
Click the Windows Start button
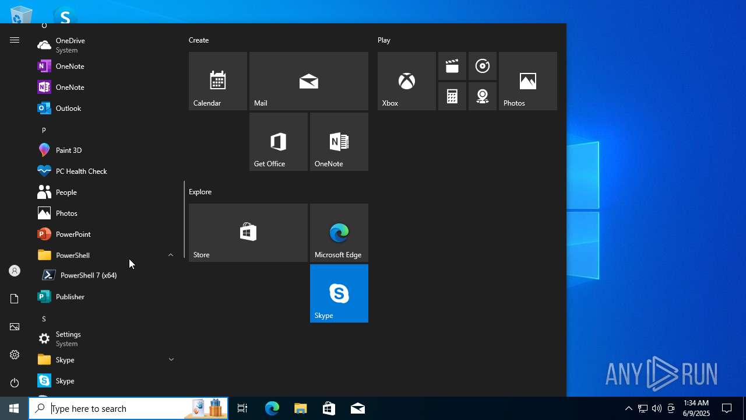point(14,408)
